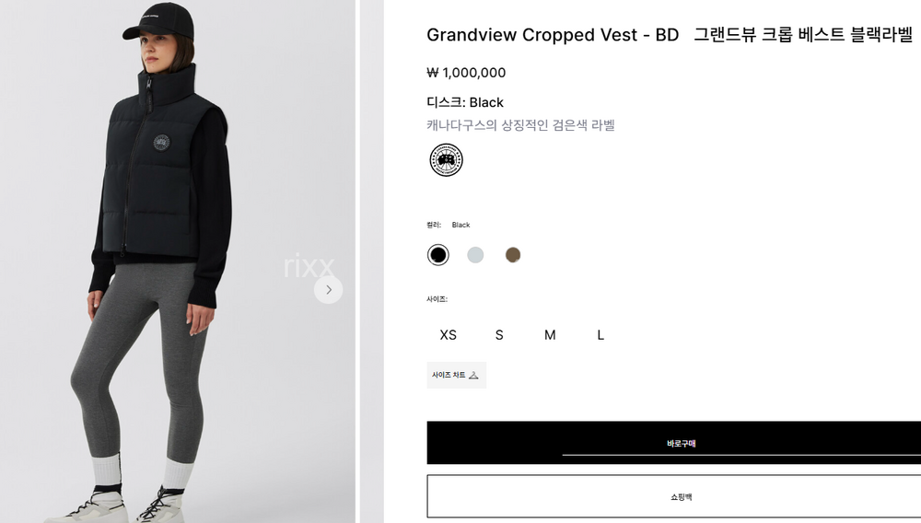The image size is (921, 523).
Task: Click the 디스크: Black label text
Action: (465, 102)
